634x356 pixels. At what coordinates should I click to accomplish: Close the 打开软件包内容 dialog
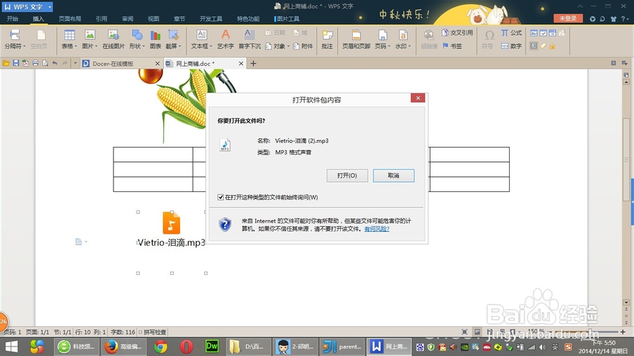(x=418, y=98)
